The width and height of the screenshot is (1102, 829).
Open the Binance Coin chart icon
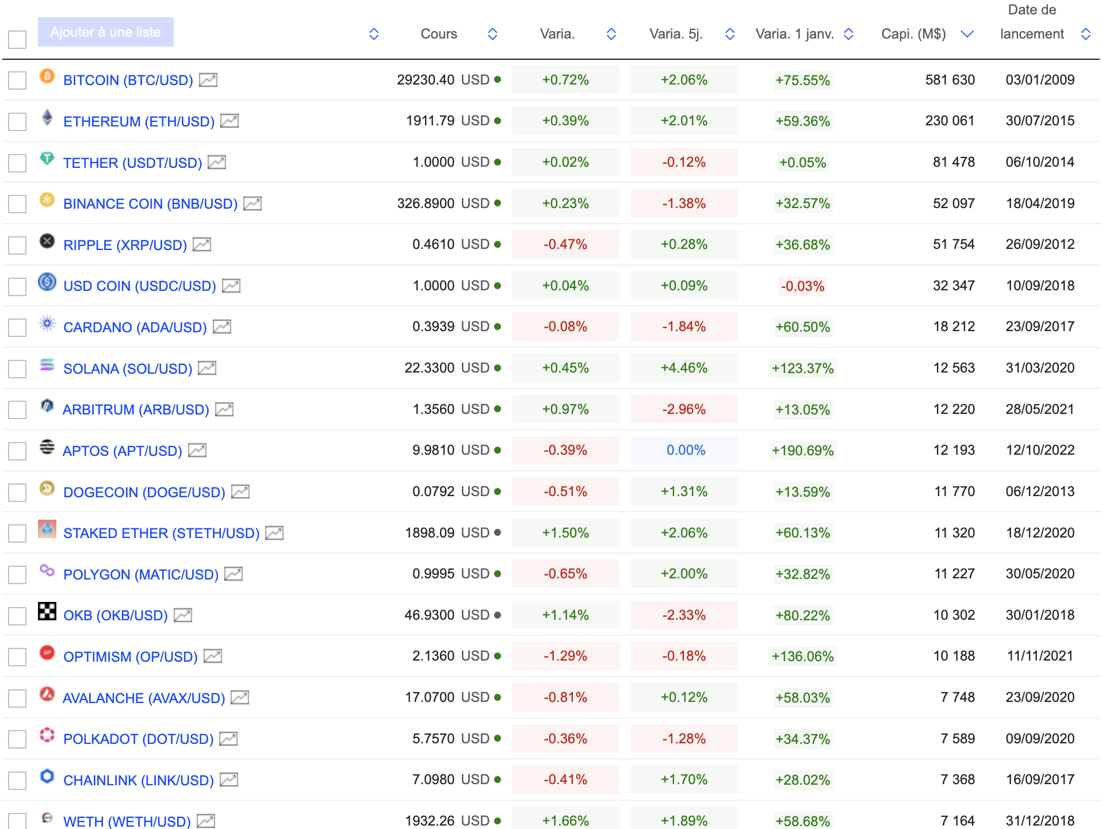point(252,204)
